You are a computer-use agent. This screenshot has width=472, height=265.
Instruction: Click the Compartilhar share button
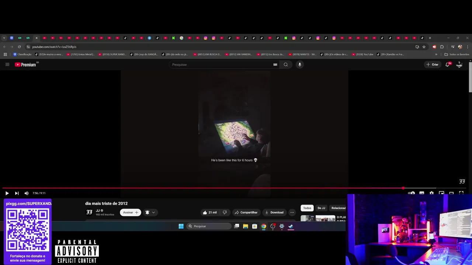[x=246, y=212]
